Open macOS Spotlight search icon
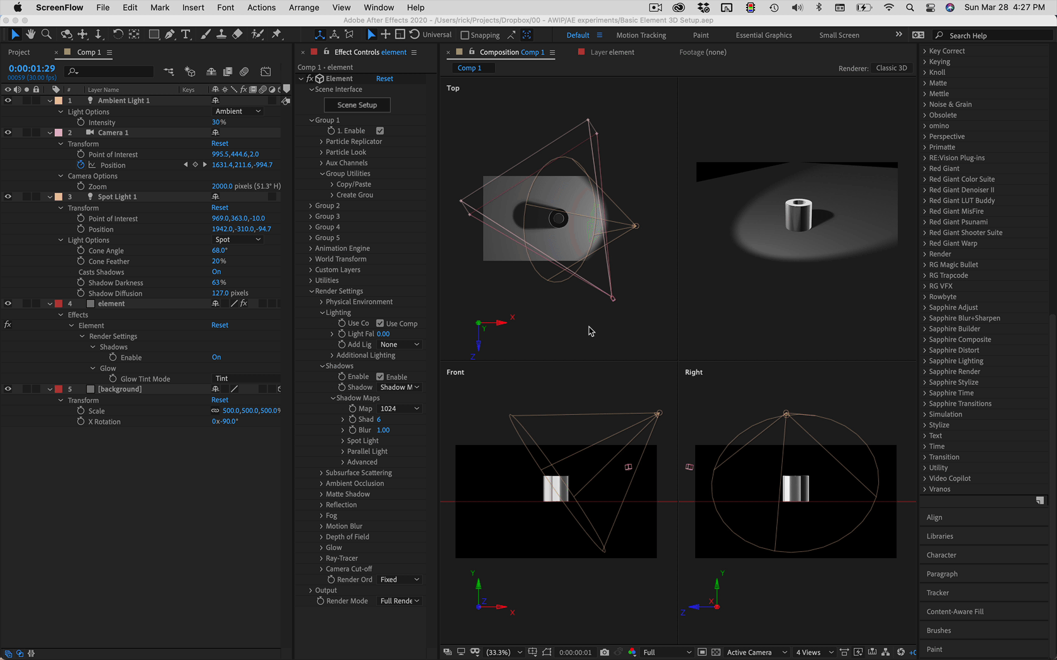 [x=910, y=8]
